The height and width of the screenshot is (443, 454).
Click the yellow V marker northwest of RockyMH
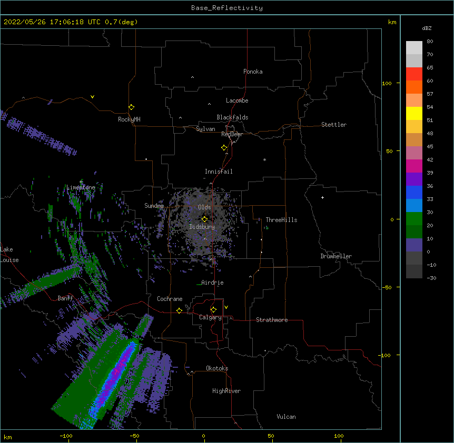click(92, 97)
